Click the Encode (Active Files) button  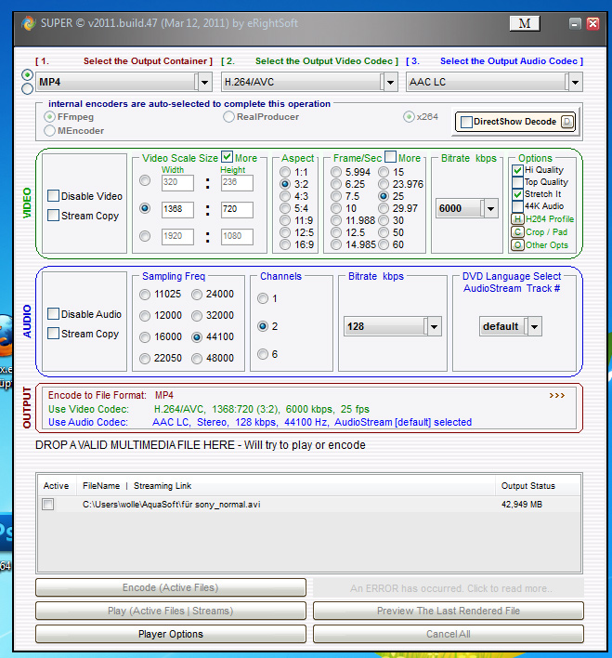[171, 587]
